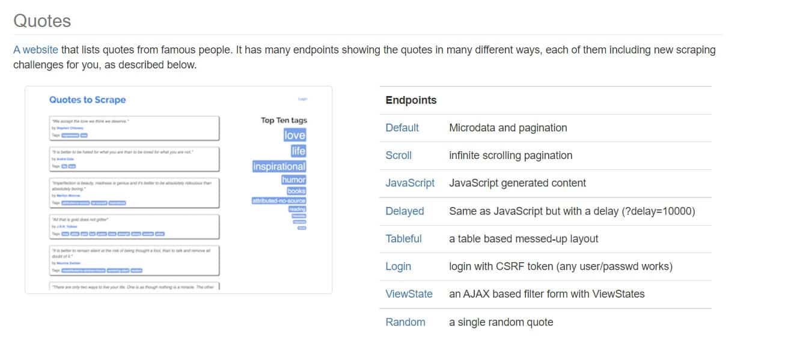Open the 'A website' link

pos(35,50)
